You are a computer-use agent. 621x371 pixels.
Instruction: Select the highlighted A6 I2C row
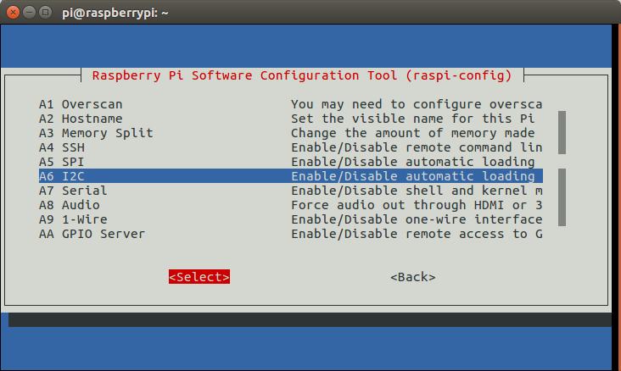291,176
